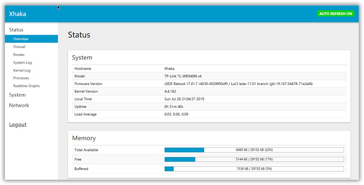Click the local time Sun Jul 28 value
The width and height of the screenshot is (364, 185).
(x=184, y=99)
